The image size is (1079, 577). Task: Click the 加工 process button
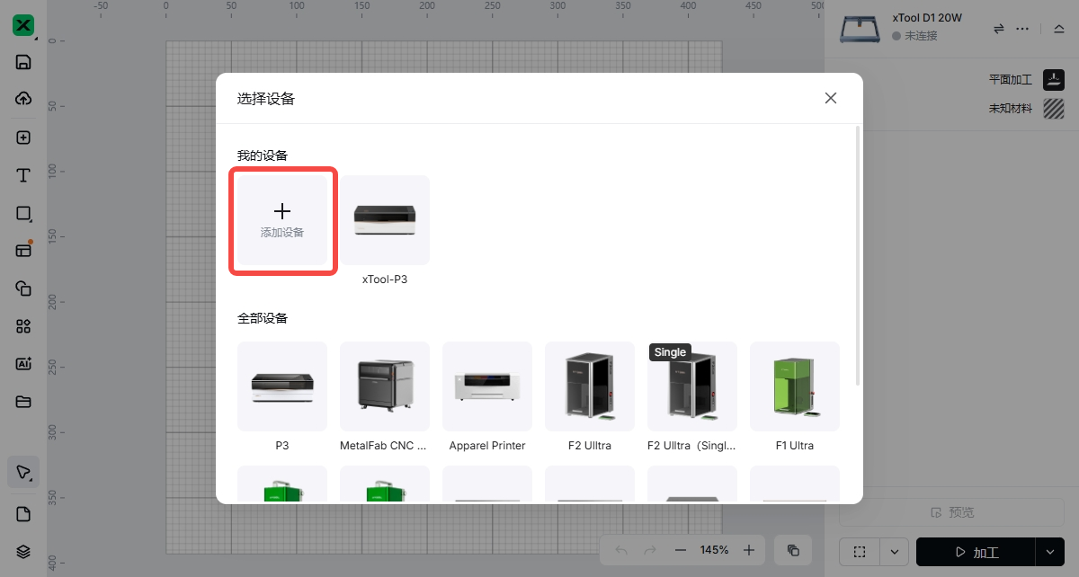pyautogui.click(x=976, y=552)
